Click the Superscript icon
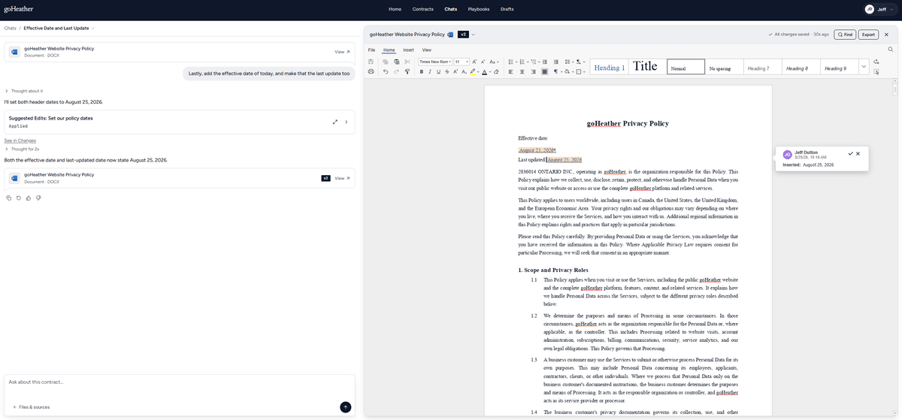 coord(456,71)
